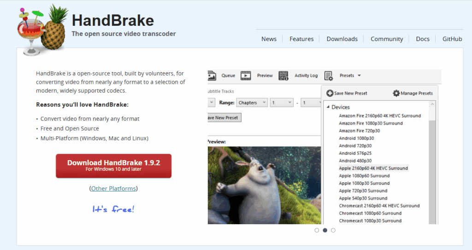The image size is (472, 250).
Task: Click "Convert video from nearly any format" bullet
Action: click(x=90, y=119)
